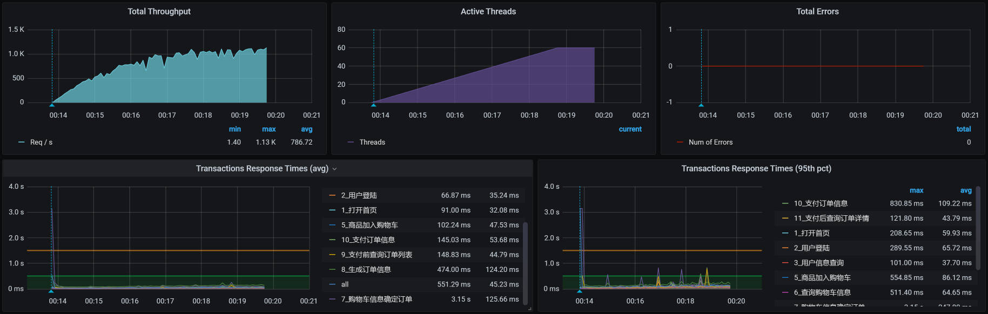Toggle the Req / s series visibility

(x=41, y=142)
